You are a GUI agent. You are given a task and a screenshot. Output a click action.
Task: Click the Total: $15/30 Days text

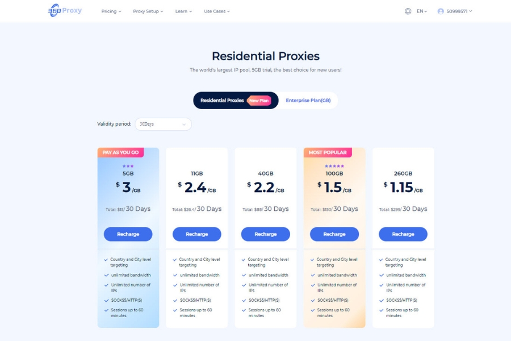click(128, 209)
